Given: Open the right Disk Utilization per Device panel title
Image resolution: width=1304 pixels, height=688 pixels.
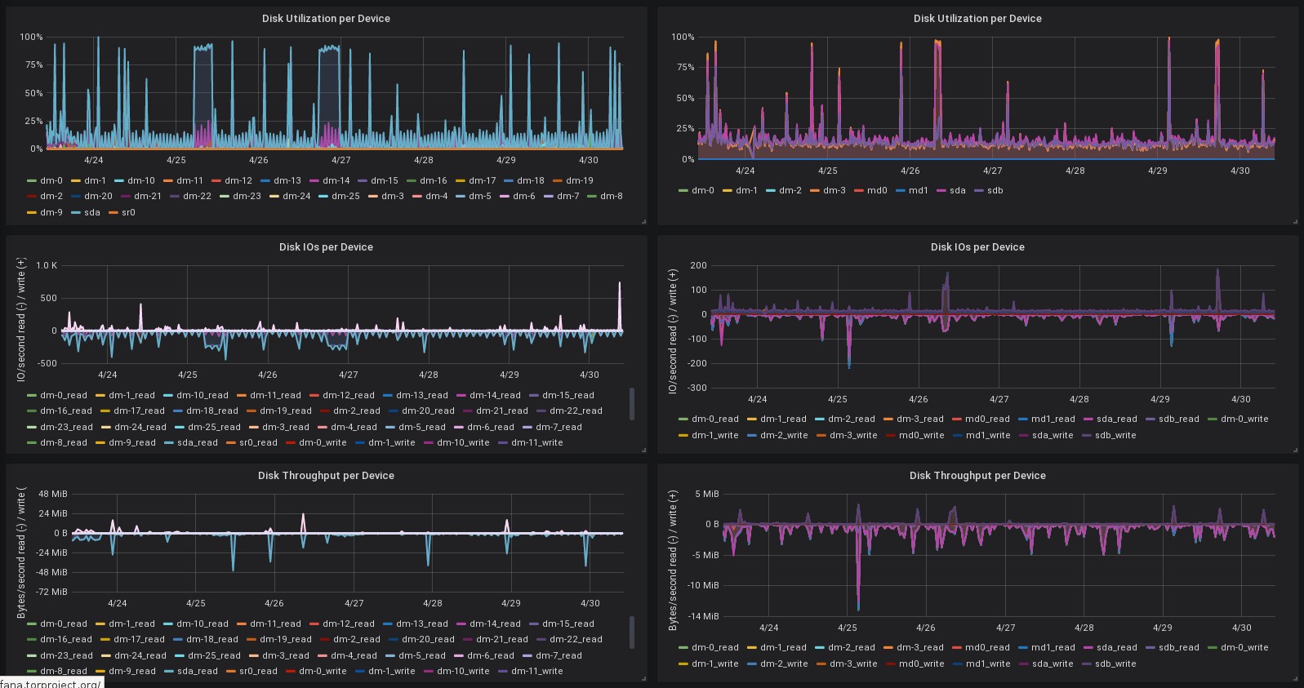Looking at the screenshot, I should (977, 19).
